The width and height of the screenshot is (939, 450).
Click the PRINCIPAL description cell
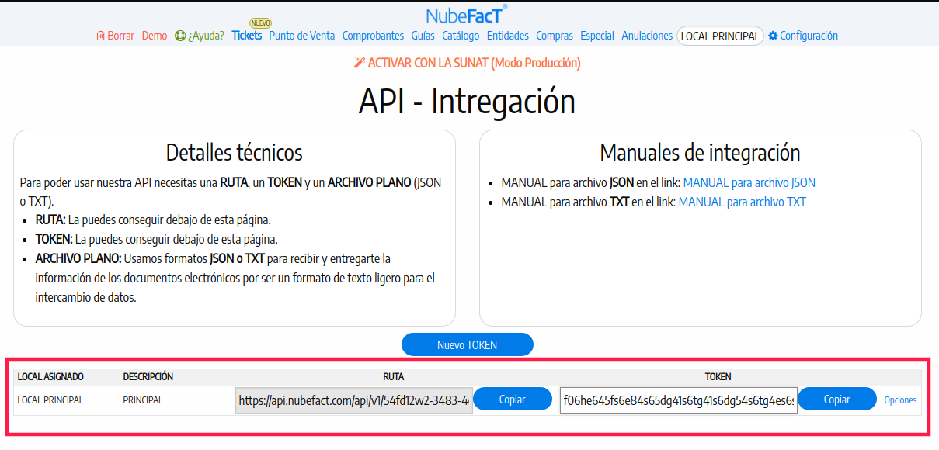click(143, 400)
